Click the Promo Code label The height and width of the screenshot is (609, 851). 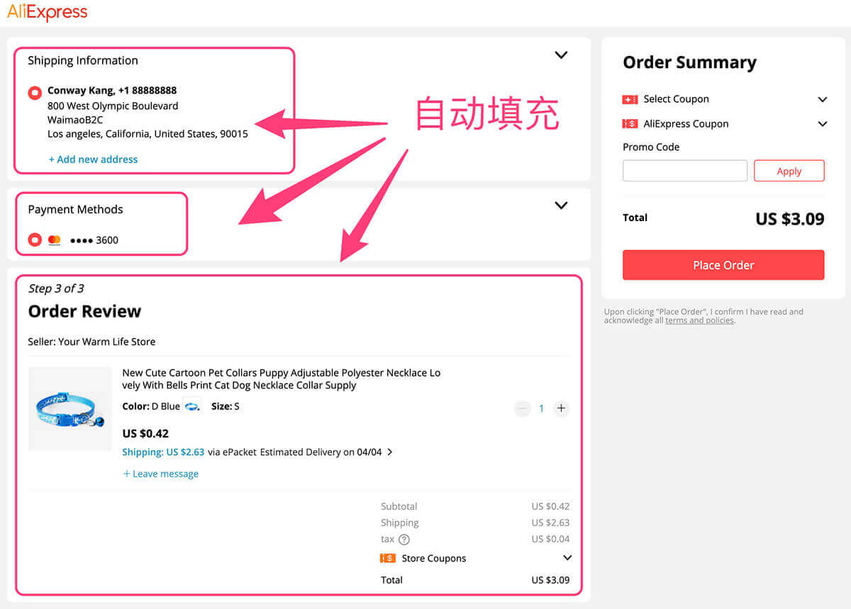click(651, 147)
